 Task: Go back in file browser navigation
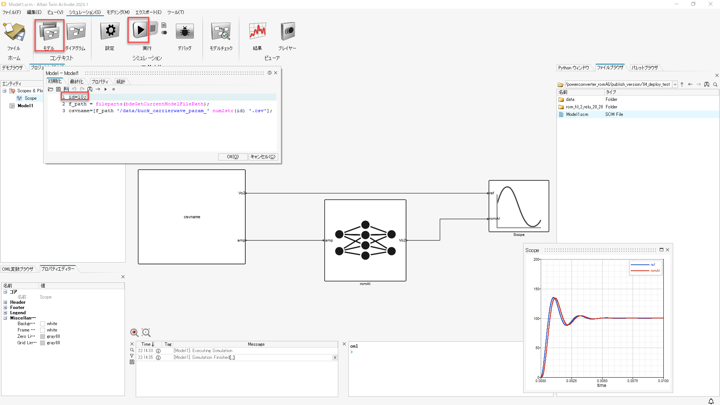click(x=690, y=84)
